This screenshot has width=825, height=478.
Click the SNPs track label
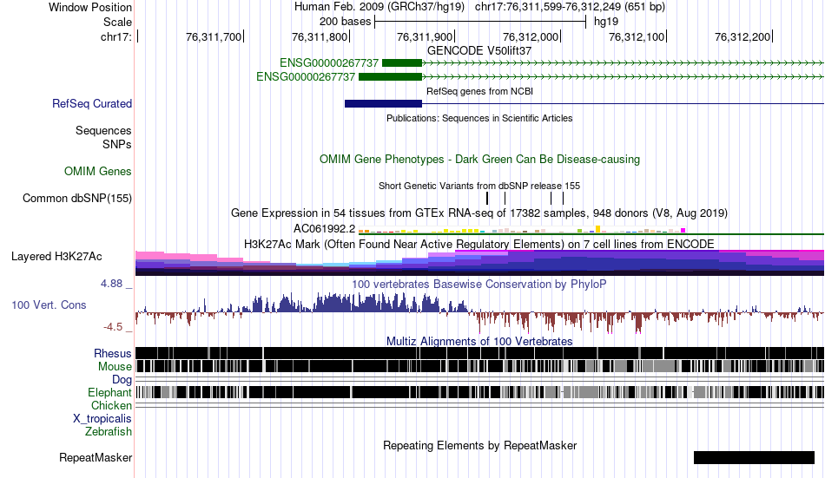coord(117,144)
